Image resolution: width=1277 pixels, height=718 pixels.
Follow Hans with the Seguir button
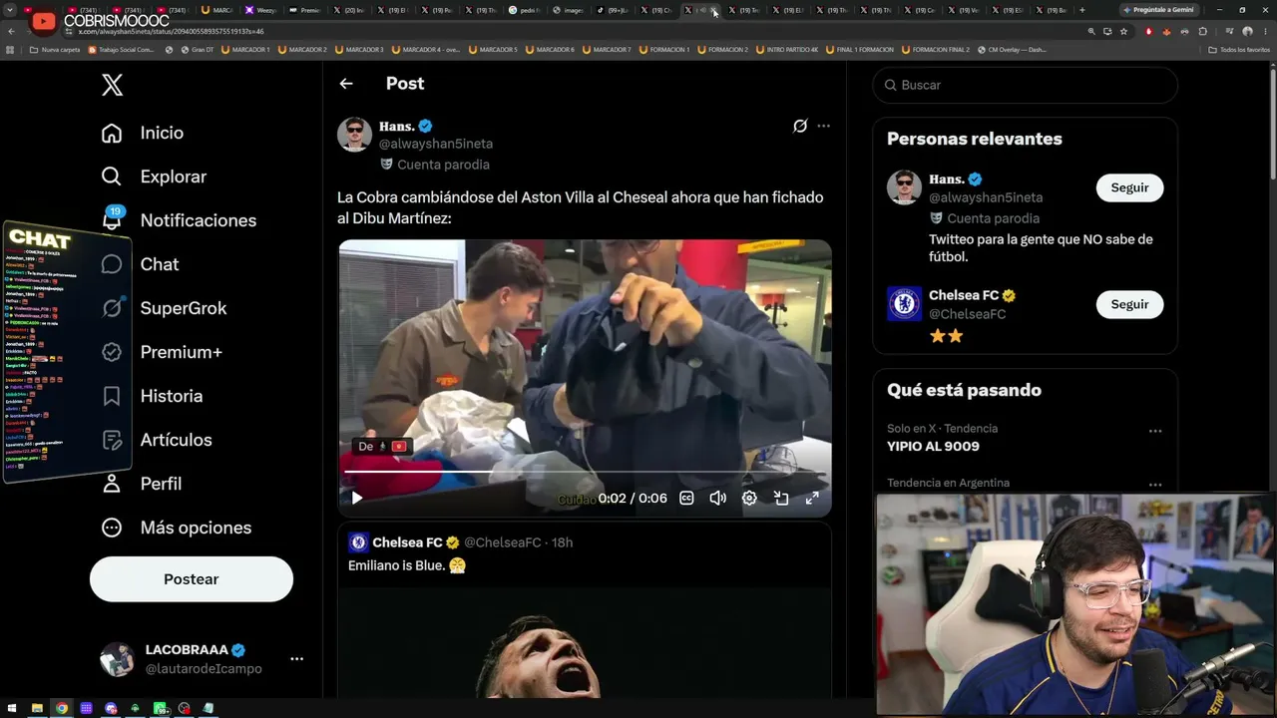pos(1130,187)
